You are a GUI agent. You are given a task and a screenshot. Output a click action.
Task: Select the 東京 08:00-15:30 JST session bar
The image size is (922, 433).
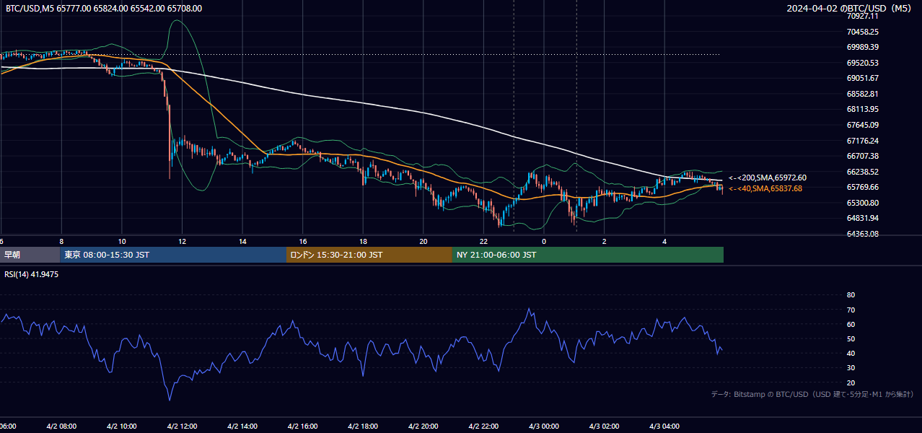tap(173, 255)
